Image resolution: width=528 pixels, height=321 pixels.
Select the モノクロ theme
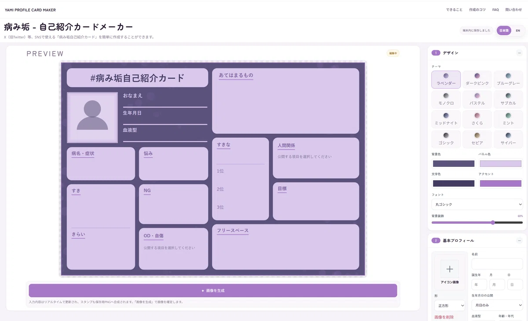tap(446, 100)
